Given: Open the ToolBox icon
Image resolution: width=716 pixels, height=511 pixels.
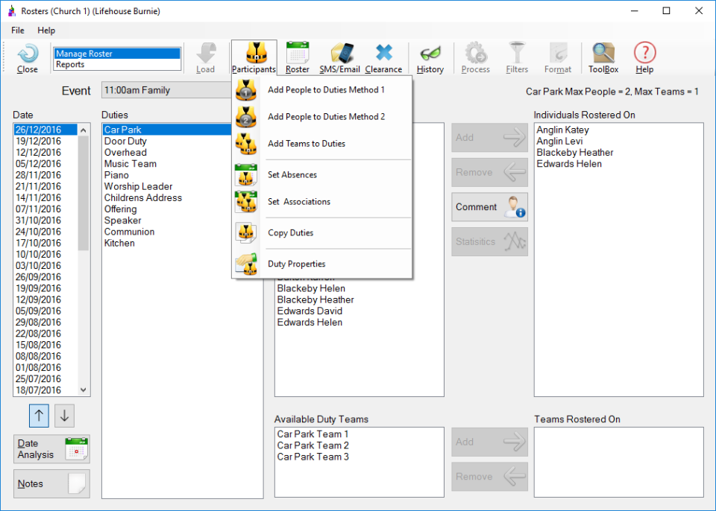Looking at the screenshot, I should click(x=603, y=57).
